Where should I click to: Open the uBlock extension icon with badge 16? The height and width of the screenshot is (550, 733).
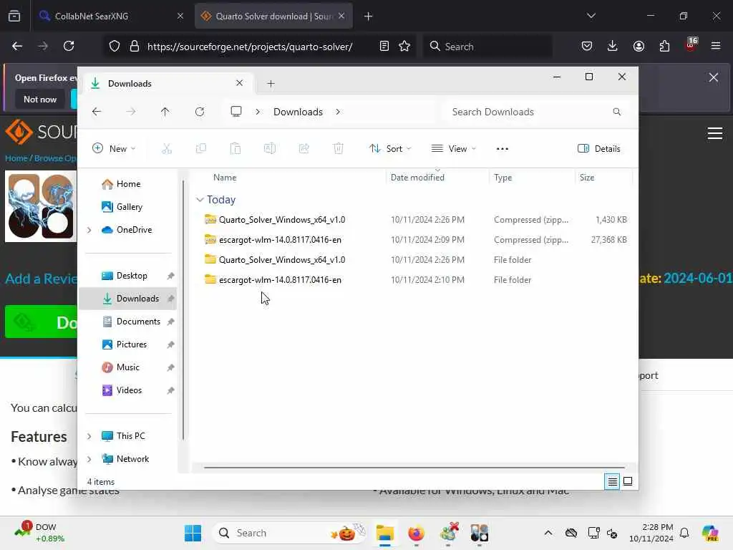[691, 44]
